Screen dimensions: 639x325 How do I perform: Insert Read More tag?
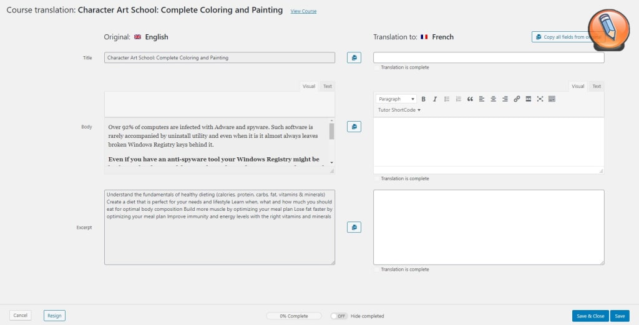[528, 99]
